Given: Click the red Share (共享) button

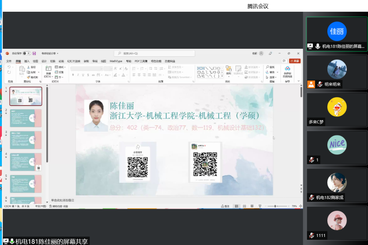Looking at the screenshot, I should [295, 61].
